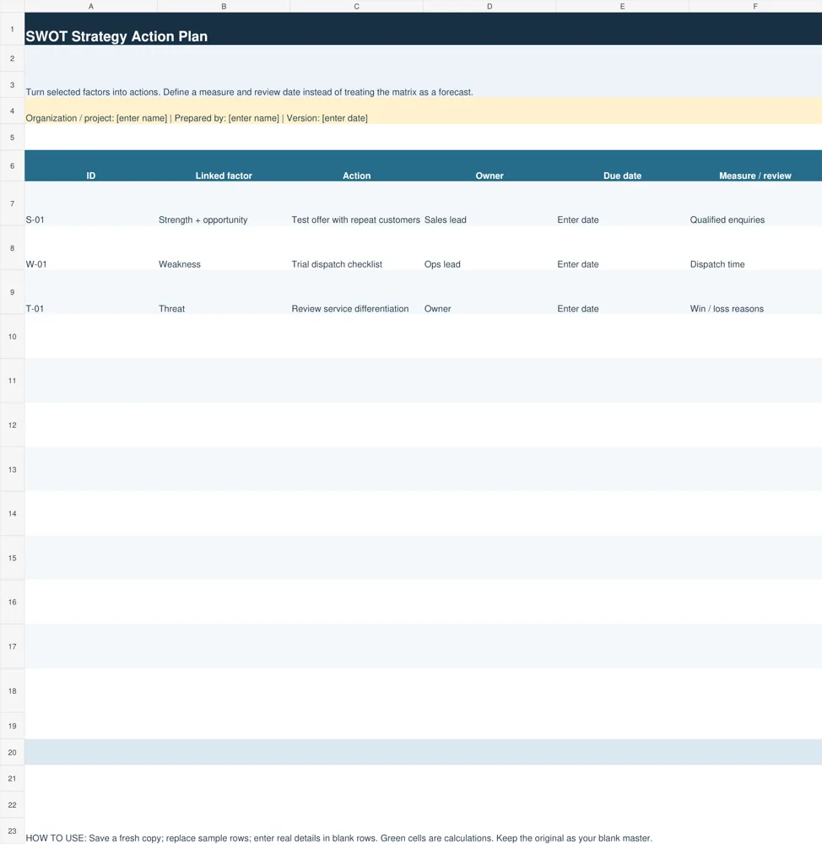Select row 4 via its row number
The image size is (822, 844).
click(13, 111)
